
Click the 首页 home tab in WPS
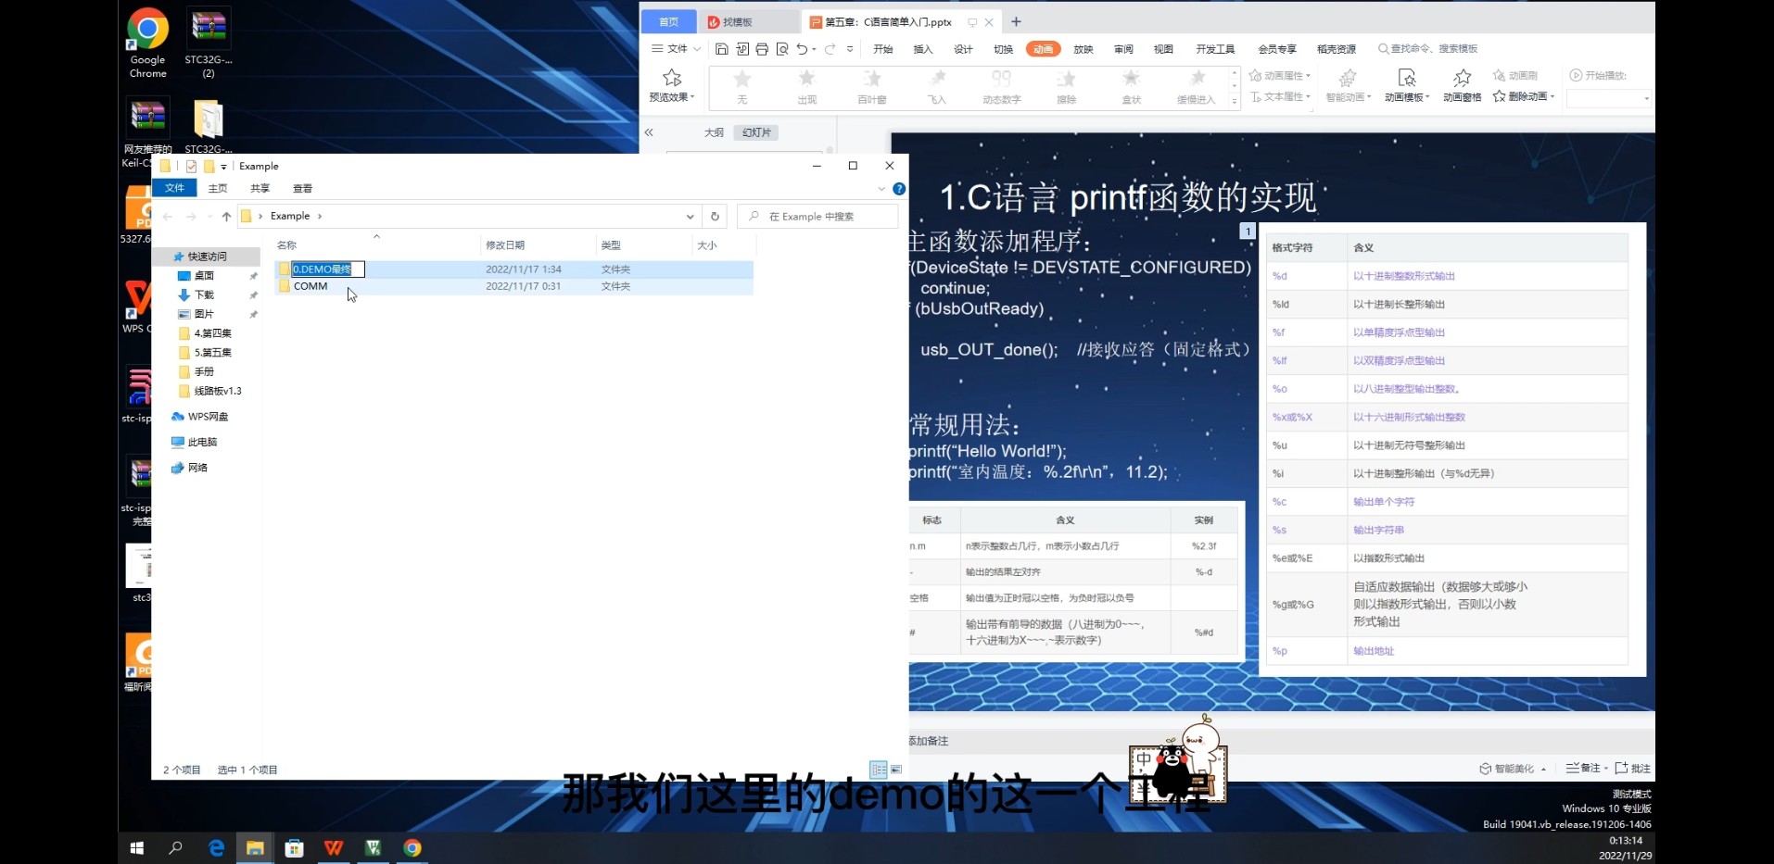pyautogui.click(x=668, y=21)
